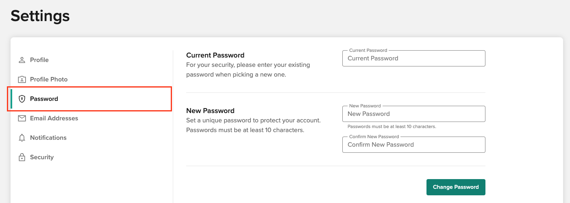Click the Profile Photo badge icon

coord(22,79)
